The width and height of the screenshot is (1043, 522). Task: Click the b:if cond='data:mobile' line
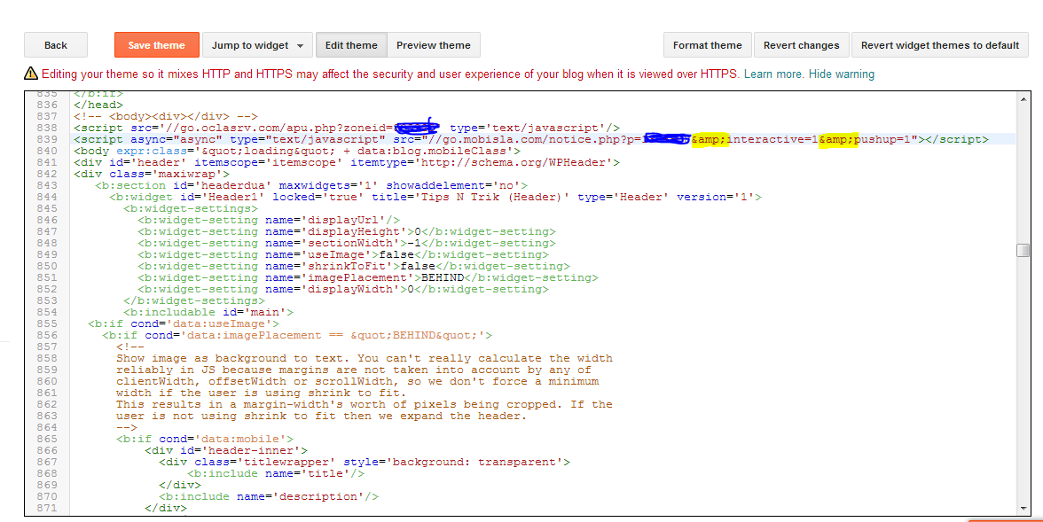tap(205, 439)
